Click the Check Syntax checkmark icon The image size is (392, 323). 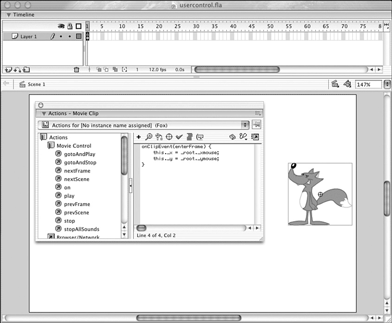coord(179,137)
